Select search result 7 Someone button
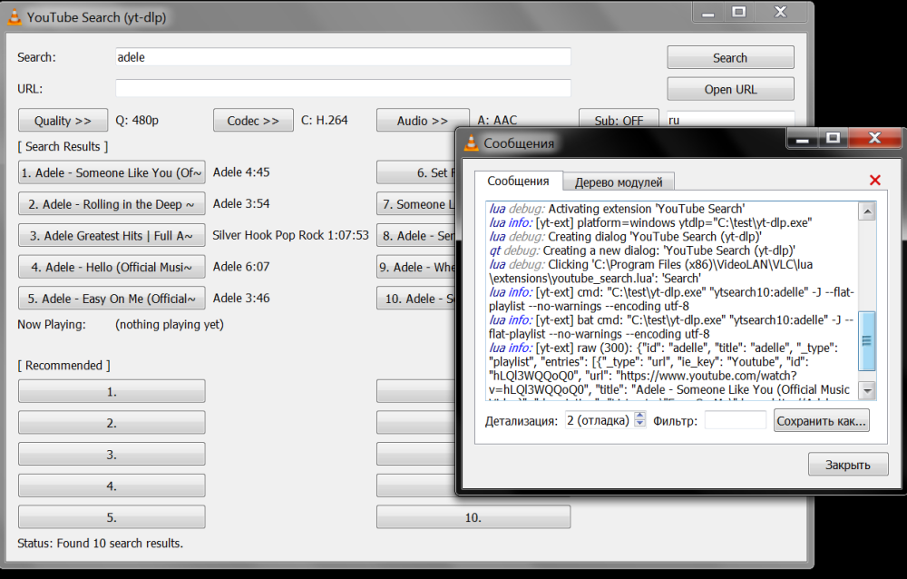The width and height of the screenshot is (907, 579). tap(416, 204)
